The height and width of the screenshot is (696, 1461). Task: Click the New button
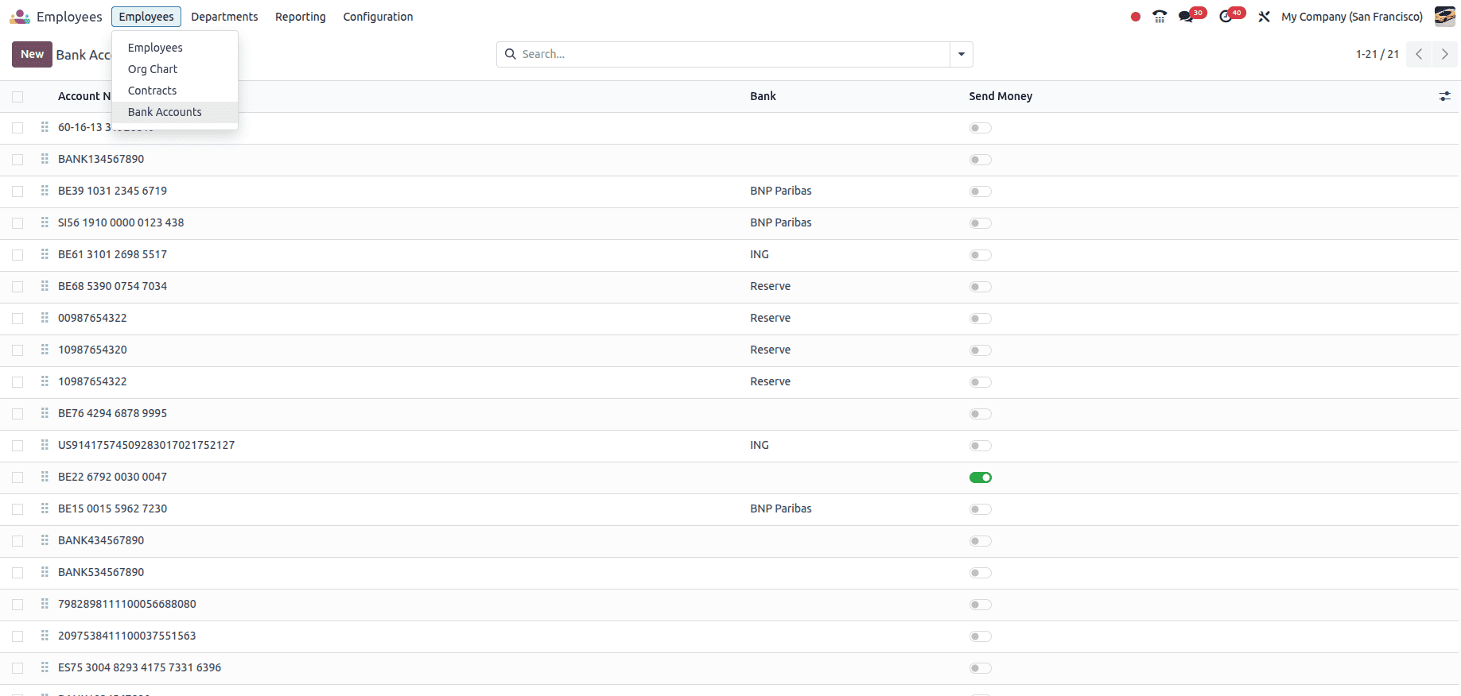[32, 54]
